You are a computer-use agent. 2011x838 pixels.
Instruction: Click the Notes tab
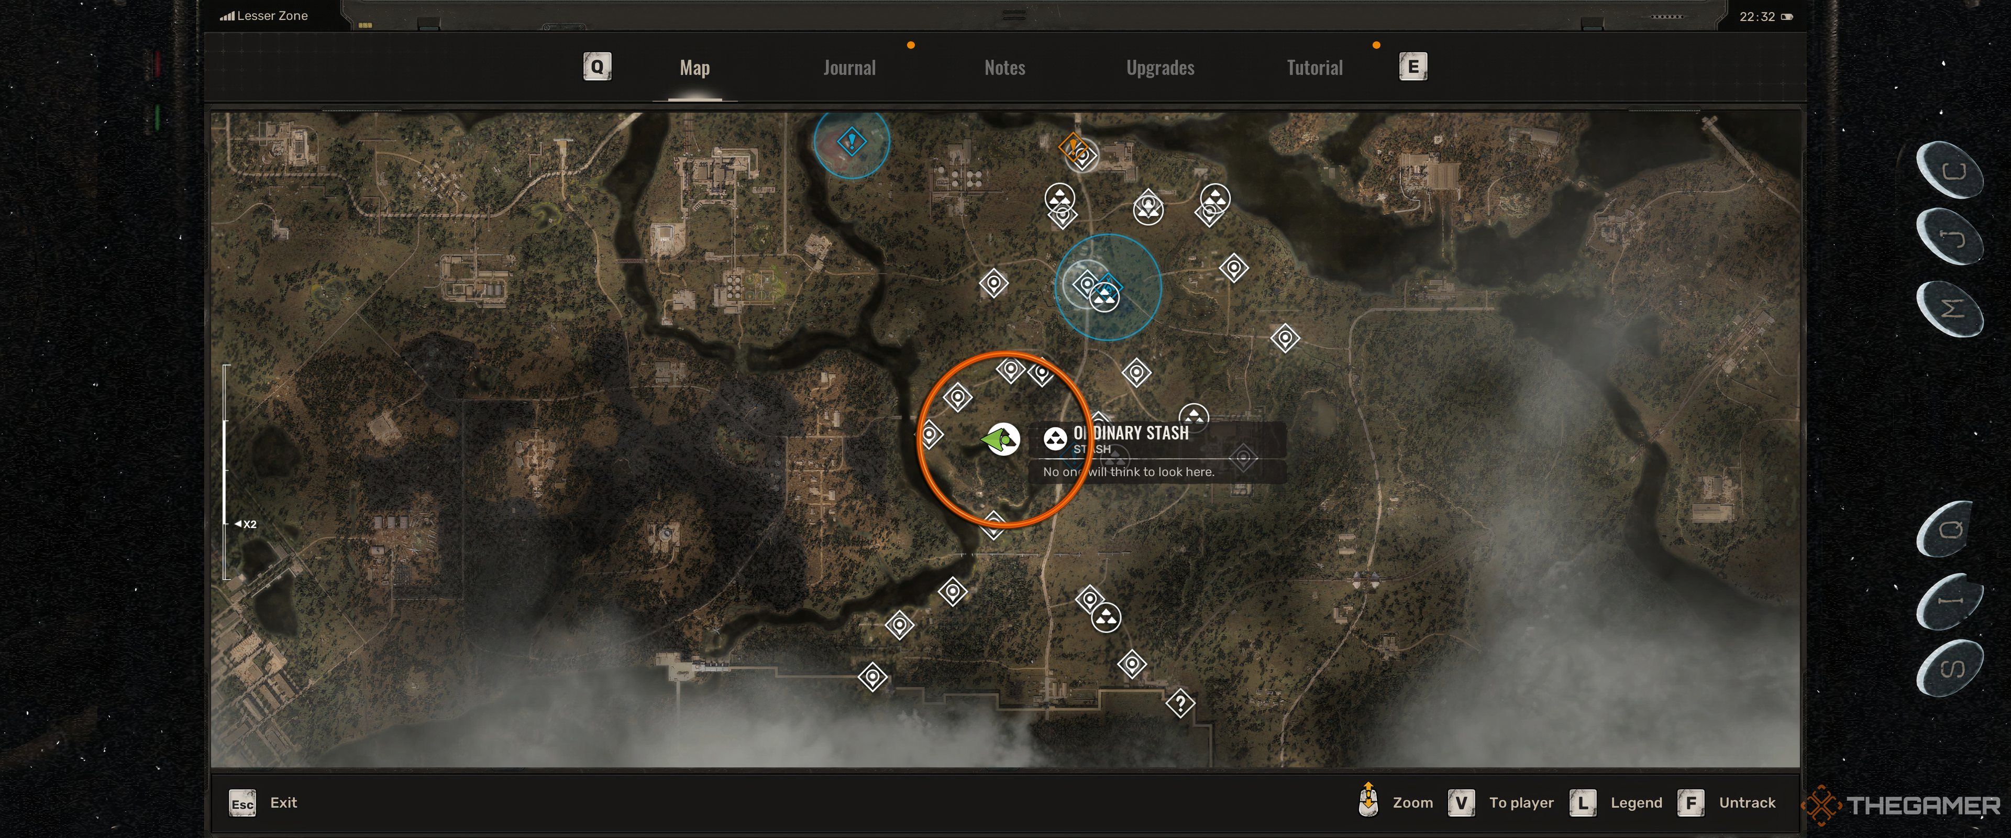tap(1005, 67)
